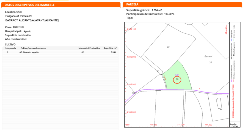Screen dimensions: 243x130
Task: Click parcel 25 near the Bacarot label
Action: click(211, 63)
